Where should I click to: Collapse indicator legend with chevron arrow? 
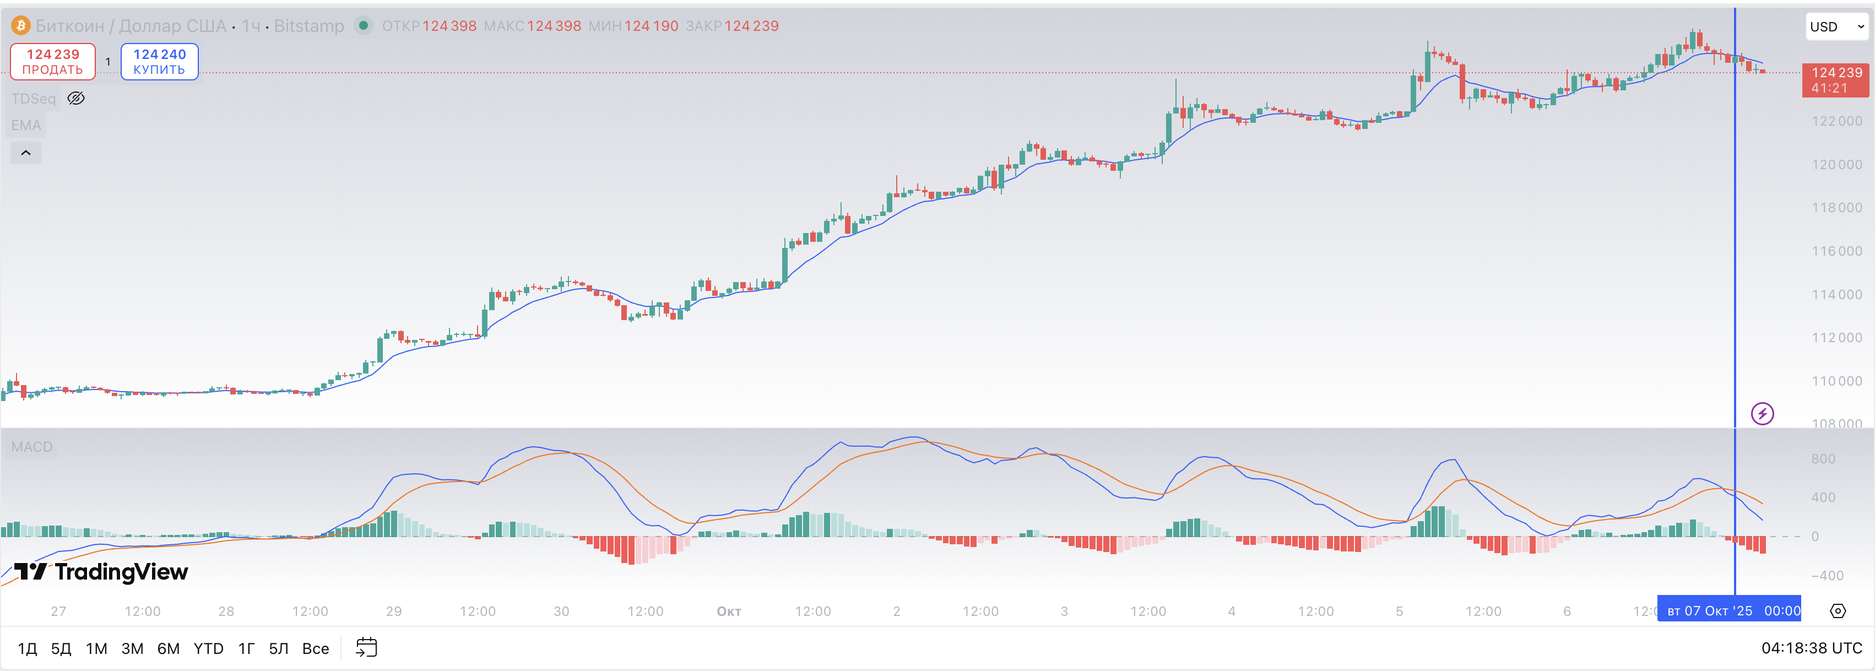click(x=25, y=153)
